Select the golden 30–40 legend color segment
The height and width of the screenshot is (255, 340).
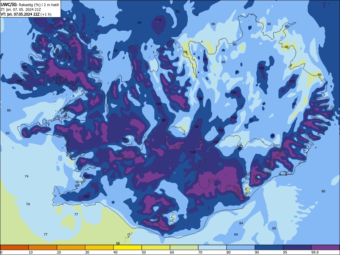pyautogui.click(x=99, y=248)
